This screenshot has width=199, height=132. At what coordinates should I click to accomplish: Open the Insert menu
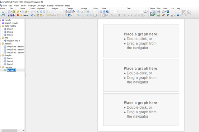tap(23, 6)
